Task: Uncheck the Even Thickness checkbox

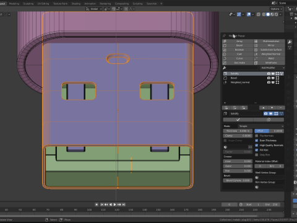Action: click(x=257, y=141)
